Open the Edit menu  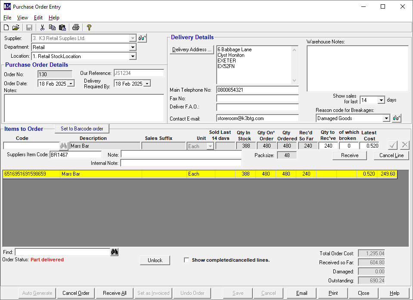coord(38,18)
